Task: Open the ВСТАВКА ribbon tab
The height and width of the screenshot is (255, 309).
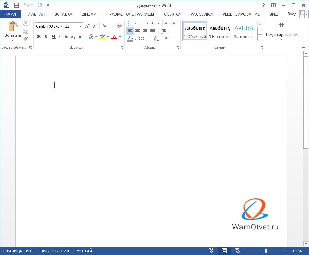Action: pos(63,14)
